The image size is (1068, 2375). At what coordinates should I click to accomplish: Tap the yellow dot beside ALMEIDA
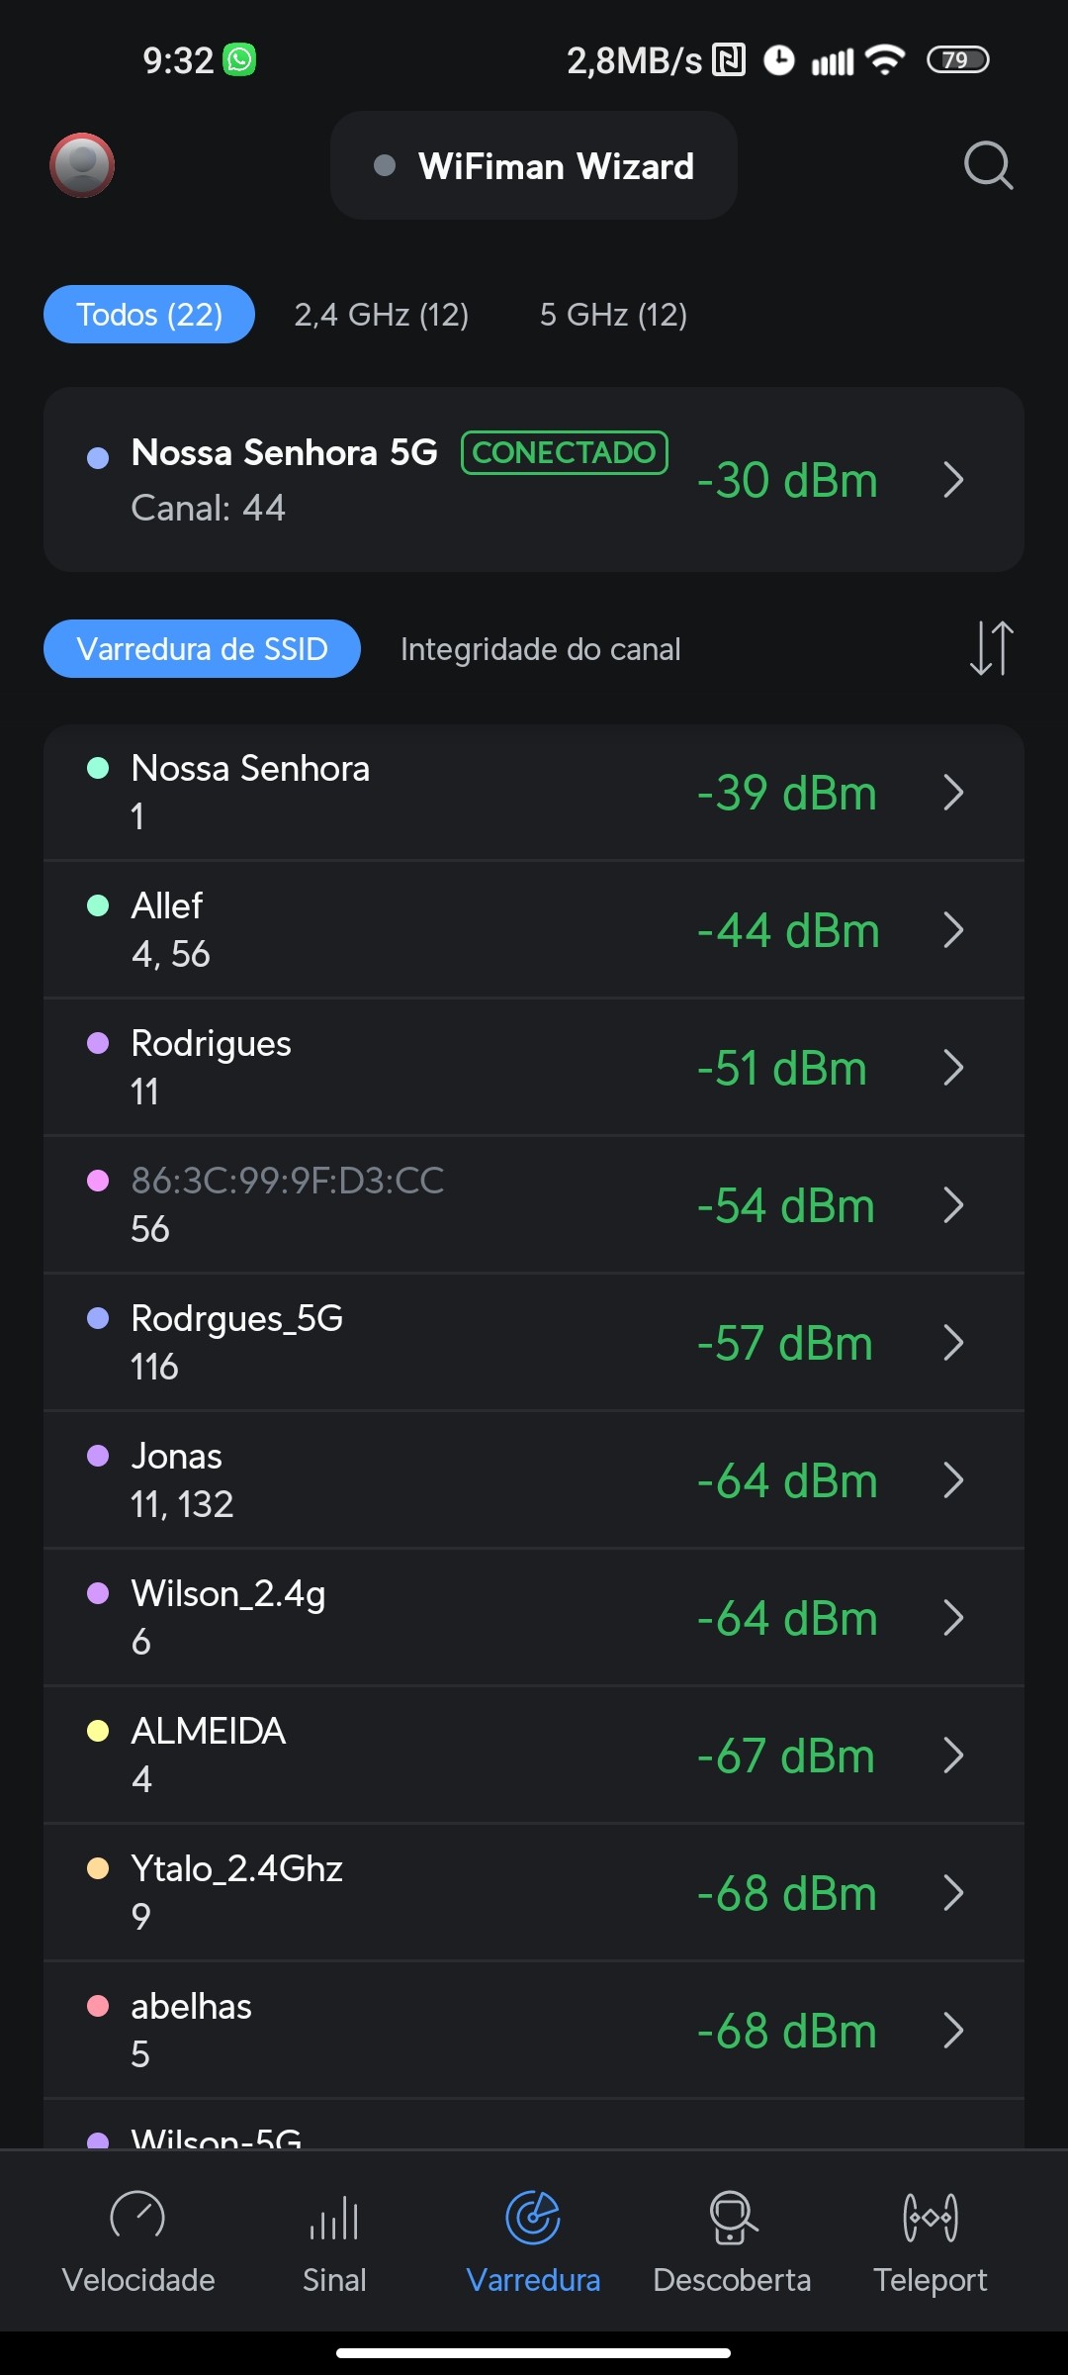pos(98,1731)
